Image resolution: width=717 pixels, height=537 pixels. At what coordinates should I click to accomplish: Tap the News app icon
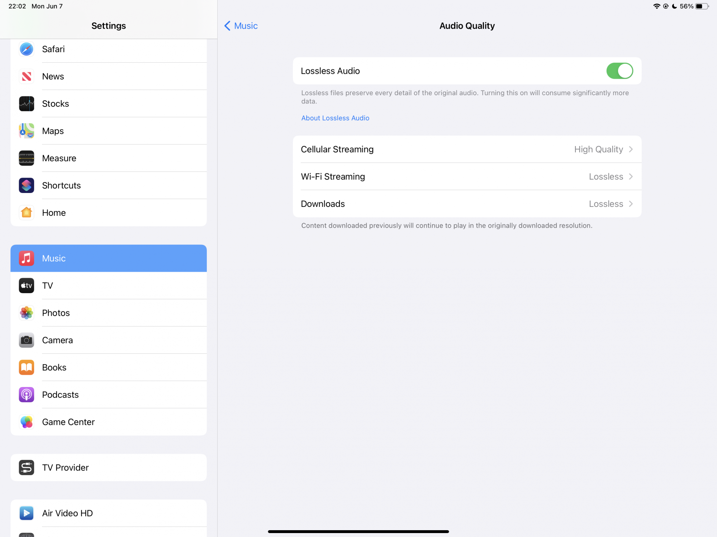pyautogui.click(x=27, y=76)
